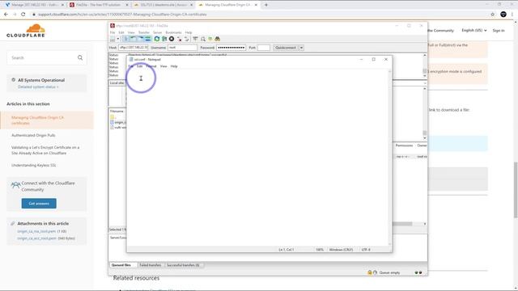Open FileZilla Transfer menu

[144, 32]
